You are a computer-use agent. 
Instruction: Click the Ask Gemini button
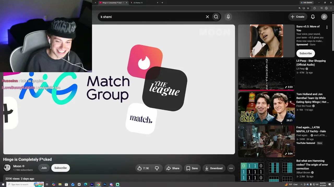coord(306,3)
